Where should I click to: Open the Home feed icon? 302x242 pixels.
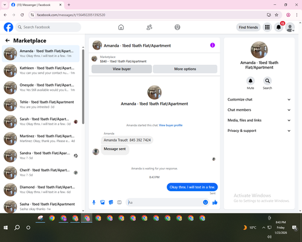(121, 27)
